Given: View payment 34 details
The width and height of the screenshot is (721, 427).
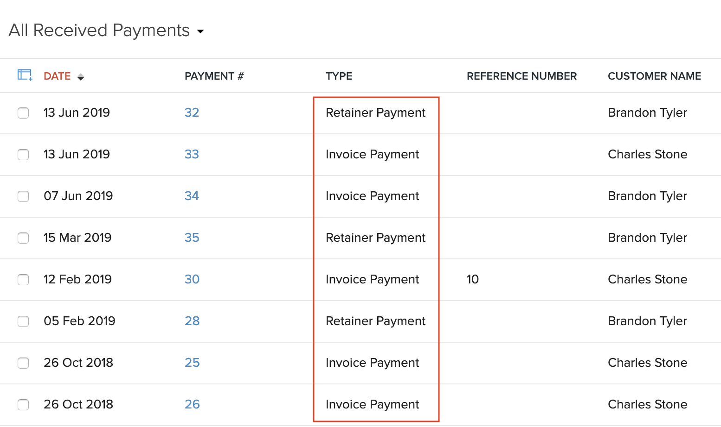Looking at the screenshot, I should [x=192, y=196].
